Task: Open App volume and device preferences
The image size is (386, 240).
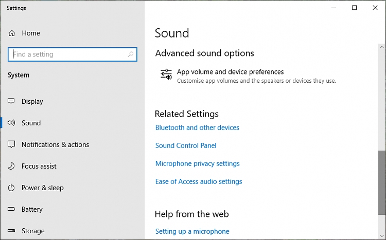Action: tap(230, 72)
